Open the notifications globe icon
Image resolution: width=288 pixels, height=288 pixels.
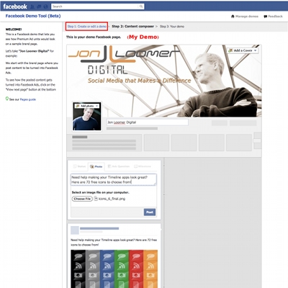tap(45, 6)
